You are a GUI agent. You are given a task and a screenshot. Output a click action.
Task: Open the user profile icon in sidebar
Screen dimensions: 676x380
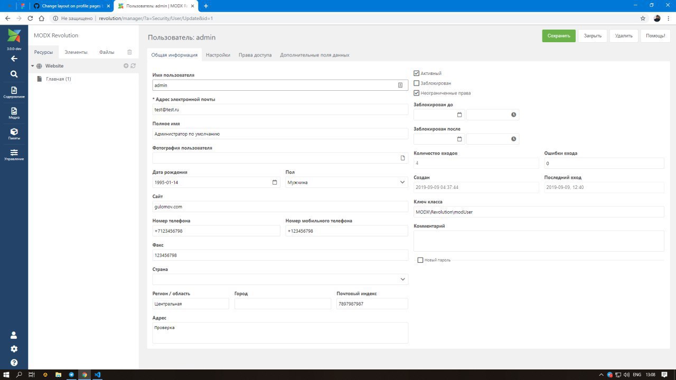[14, 335]
